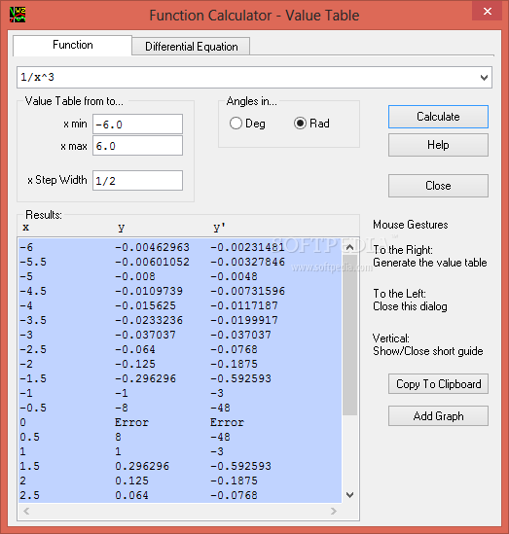Select the row with x value -6
This screenshot has width=509, height=534.
click(x=180, y=247)
